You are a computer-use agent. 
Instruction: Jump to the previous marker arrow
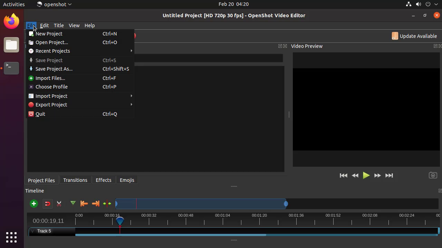84,204
